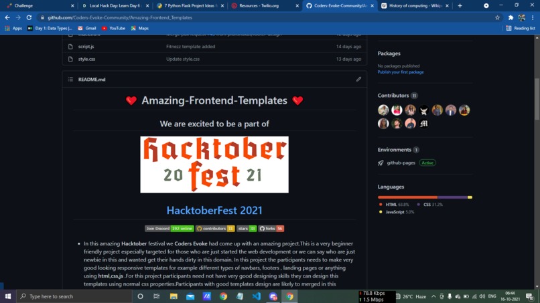Open the first contributor avatar in the Contributors list
Image resolution: width=540 pixels, height=303 pixels.
pyautogui.click(x=383, y=110)
